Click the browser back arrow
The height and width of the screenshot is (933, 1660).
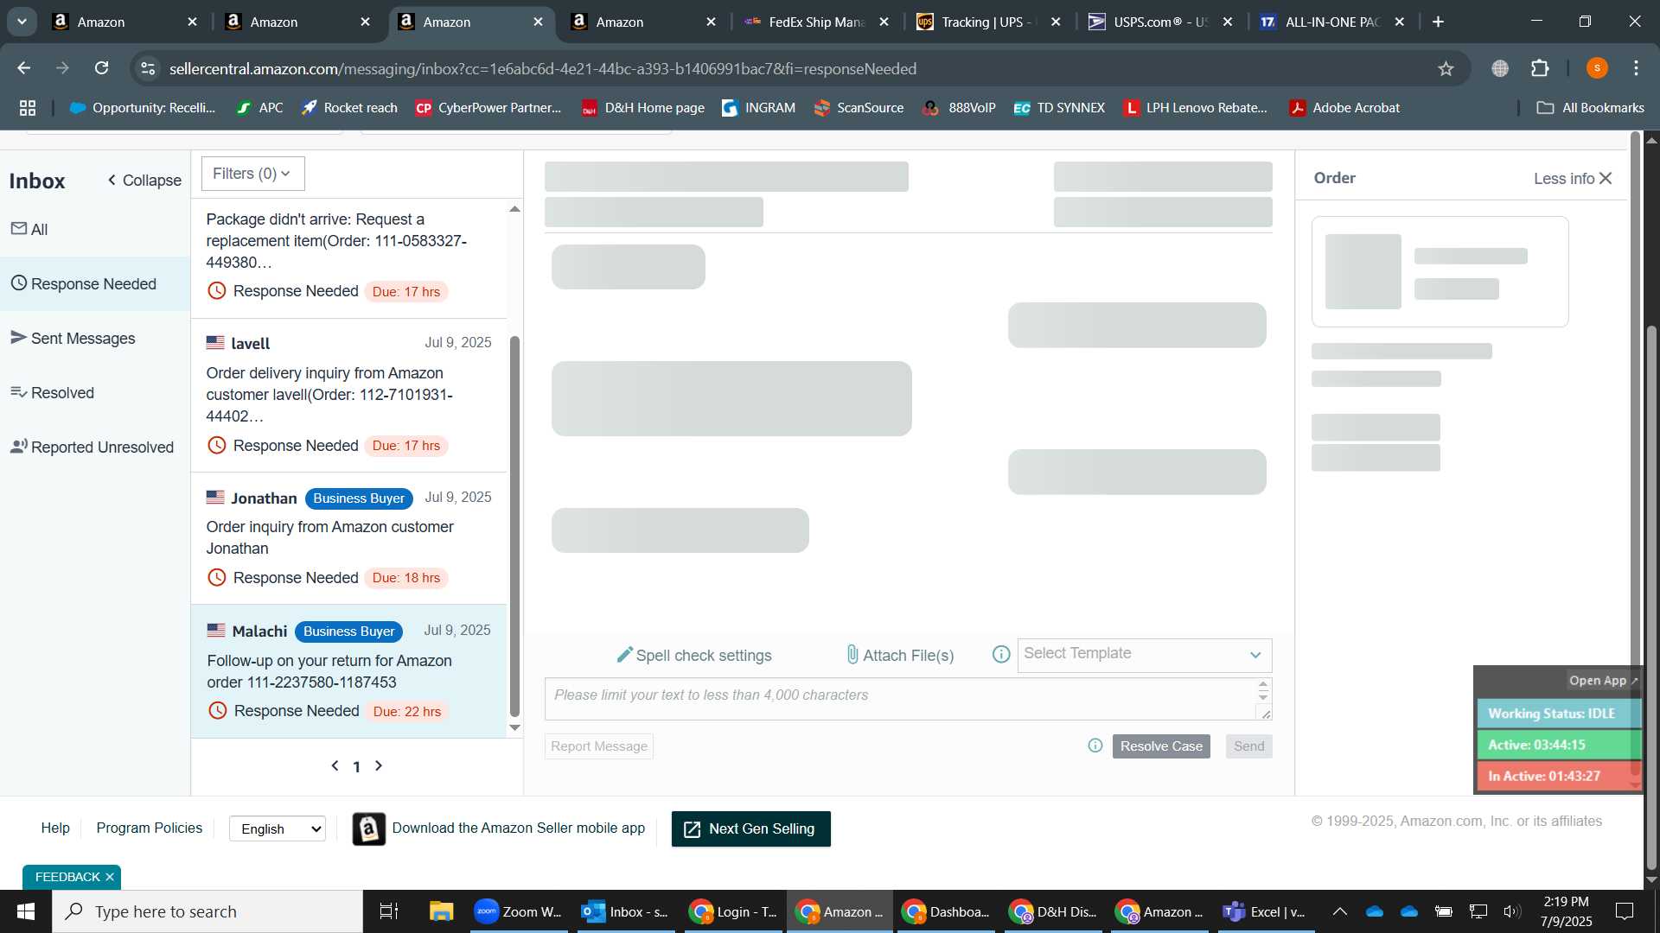coord(24,68)
